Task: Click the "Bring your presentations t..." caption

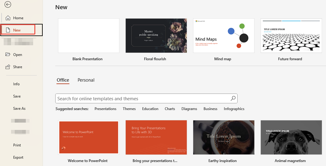Action: pyautogui.click(x=155, y=160)
